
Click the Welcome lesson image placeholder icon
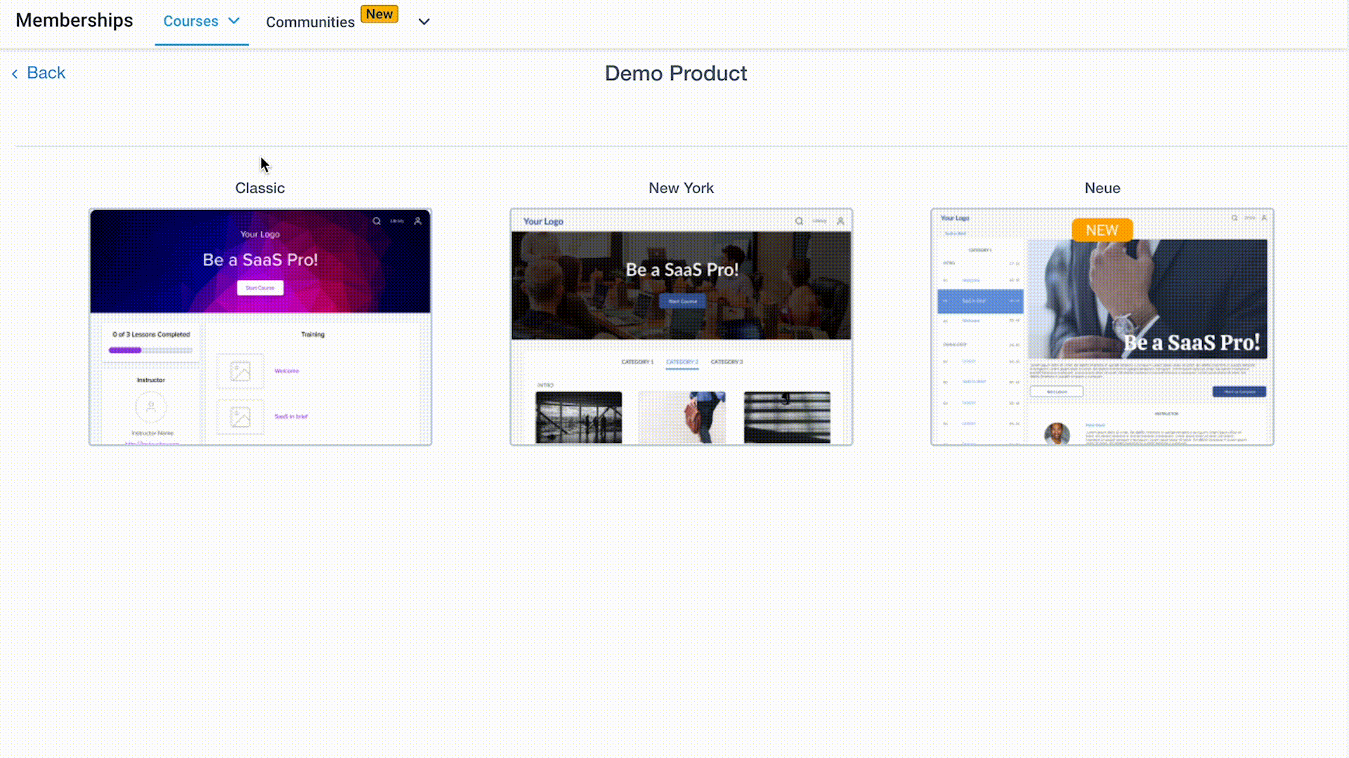point(240,371)
